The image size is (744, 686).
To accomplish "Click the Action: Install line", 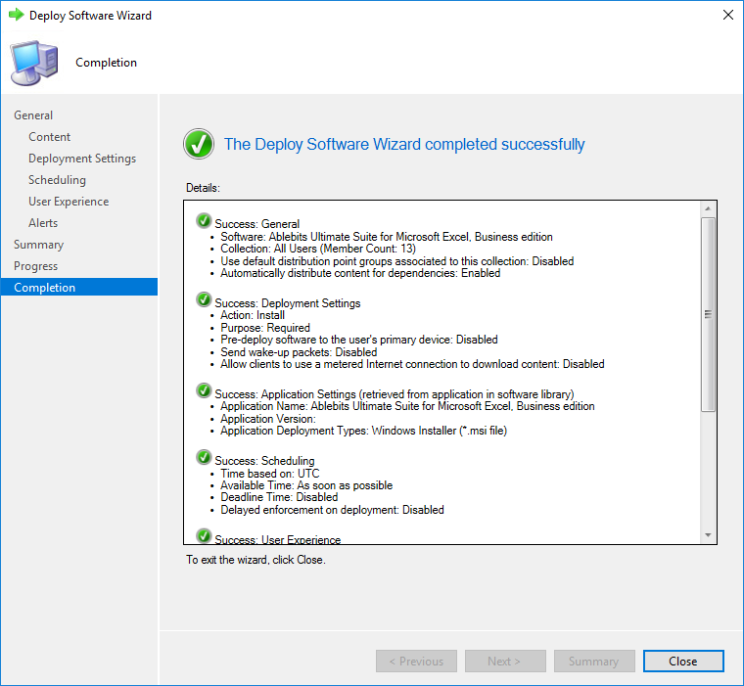I will click(x=253, y=315).
